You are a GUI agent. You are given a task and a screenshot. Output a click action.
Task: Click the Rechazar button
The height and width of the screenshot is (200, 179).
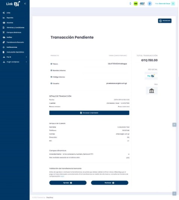point(109,183)
